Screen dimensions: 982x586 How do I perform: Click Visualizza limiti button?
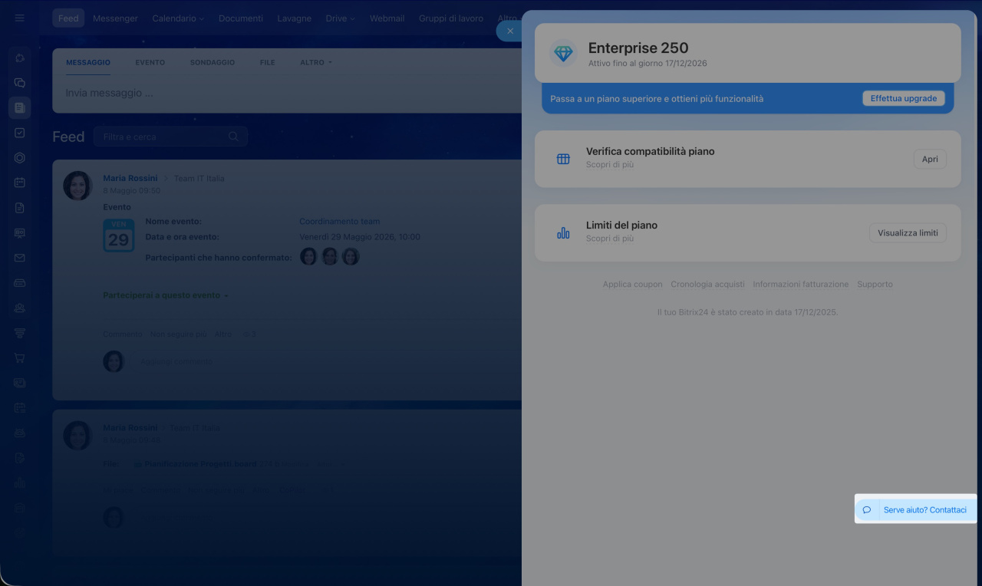(908, 233)
